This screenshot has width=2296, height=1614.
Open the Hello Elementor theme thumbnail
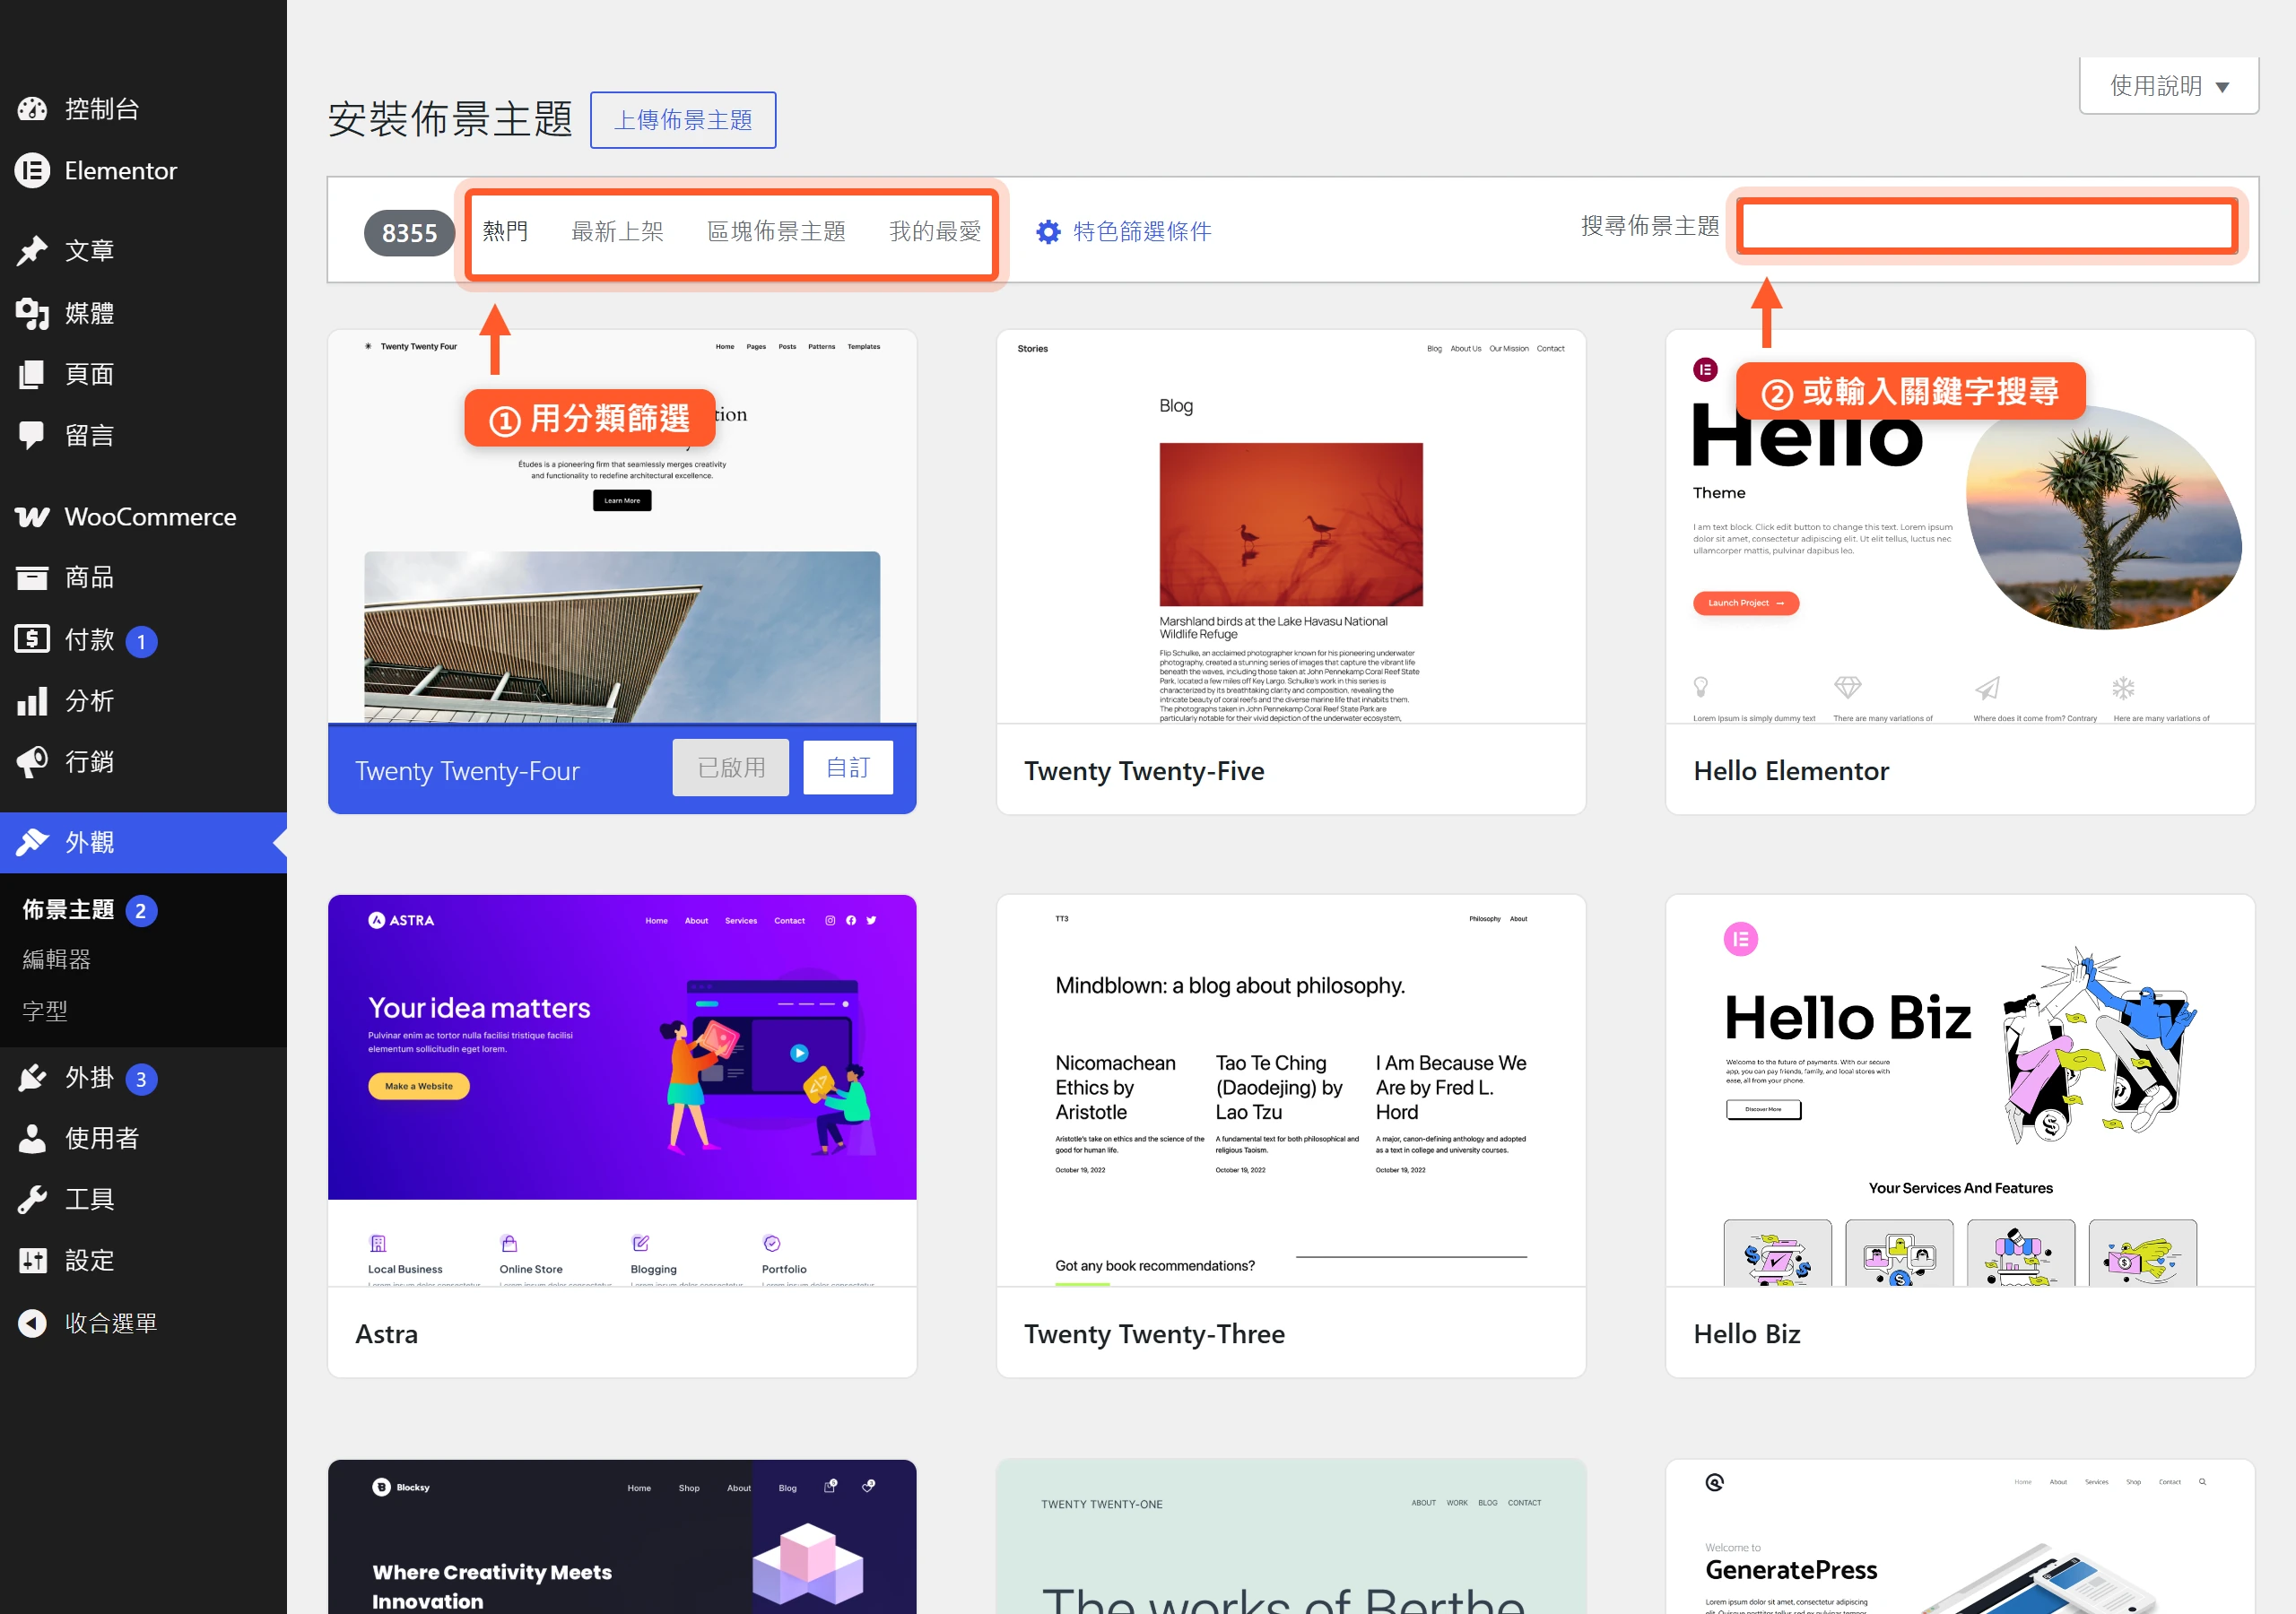1960,527
